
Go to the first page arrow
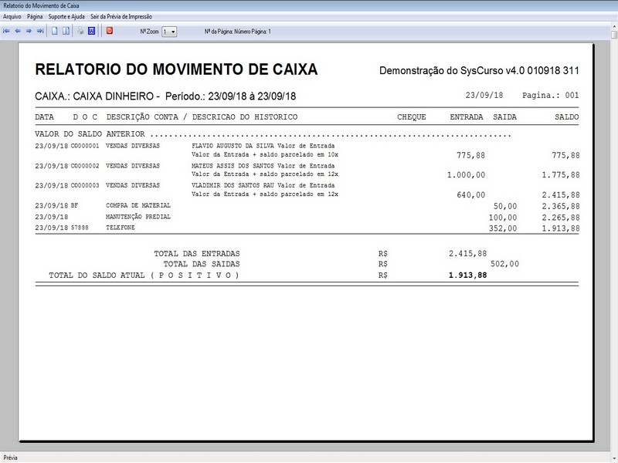[x=6, y=31]
